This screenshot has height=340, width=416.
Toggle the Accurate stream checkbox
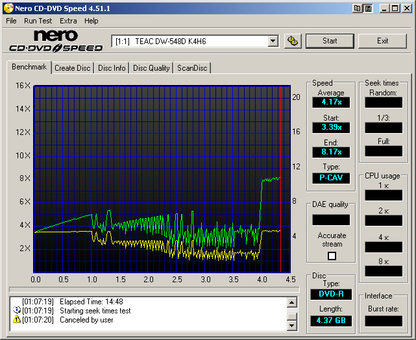[x=332, y=256]
